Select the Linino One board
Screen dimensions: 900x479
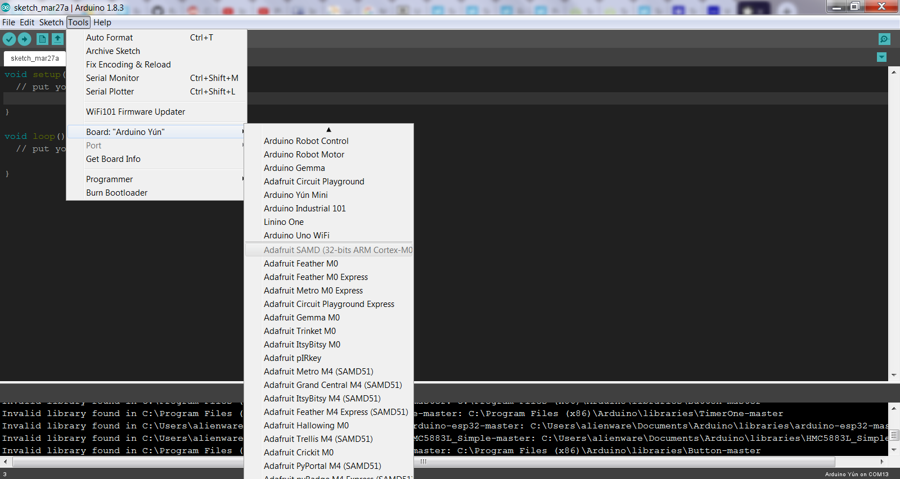(329, 222)
